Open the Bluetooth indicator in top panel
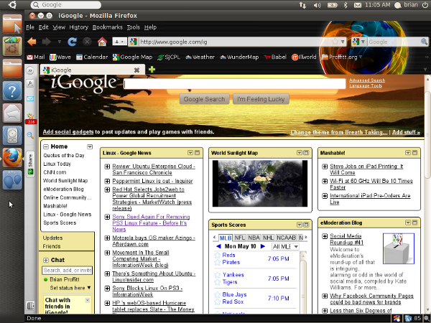 346,5
